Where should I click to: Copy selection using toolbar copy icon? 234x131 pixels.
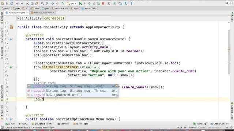coord(32,3)
